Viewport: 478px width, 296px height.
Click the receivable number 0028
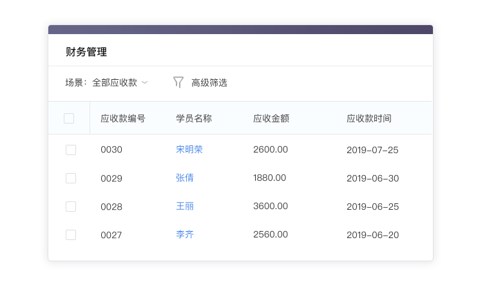pyautogui.click(x=111, y=207)
